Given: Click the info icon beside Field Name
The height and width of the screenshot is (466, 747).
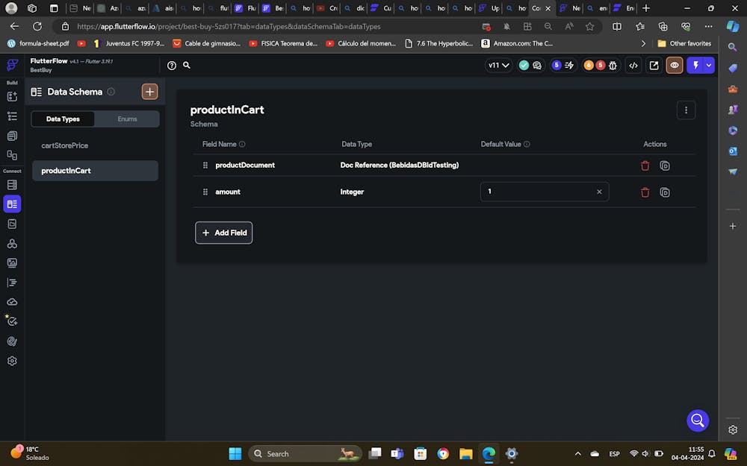Looking at the screenshot, I should click(x=242, y=144).
